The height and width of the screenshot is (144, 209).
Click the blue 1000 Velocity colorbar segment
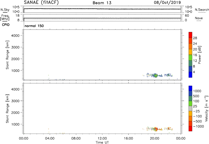pos(190,88)
